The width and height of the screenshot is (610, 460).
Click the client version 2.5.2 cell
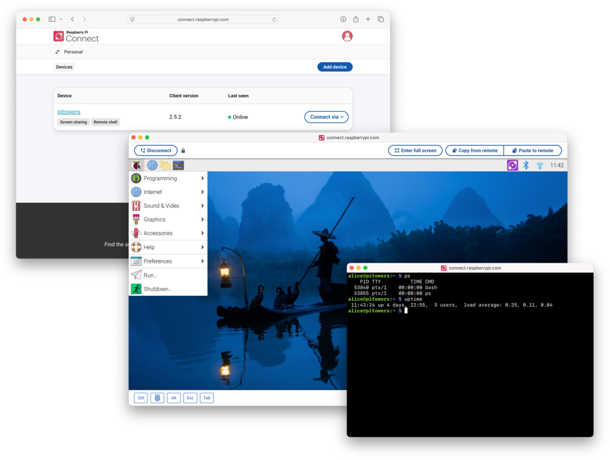[175, 117]
